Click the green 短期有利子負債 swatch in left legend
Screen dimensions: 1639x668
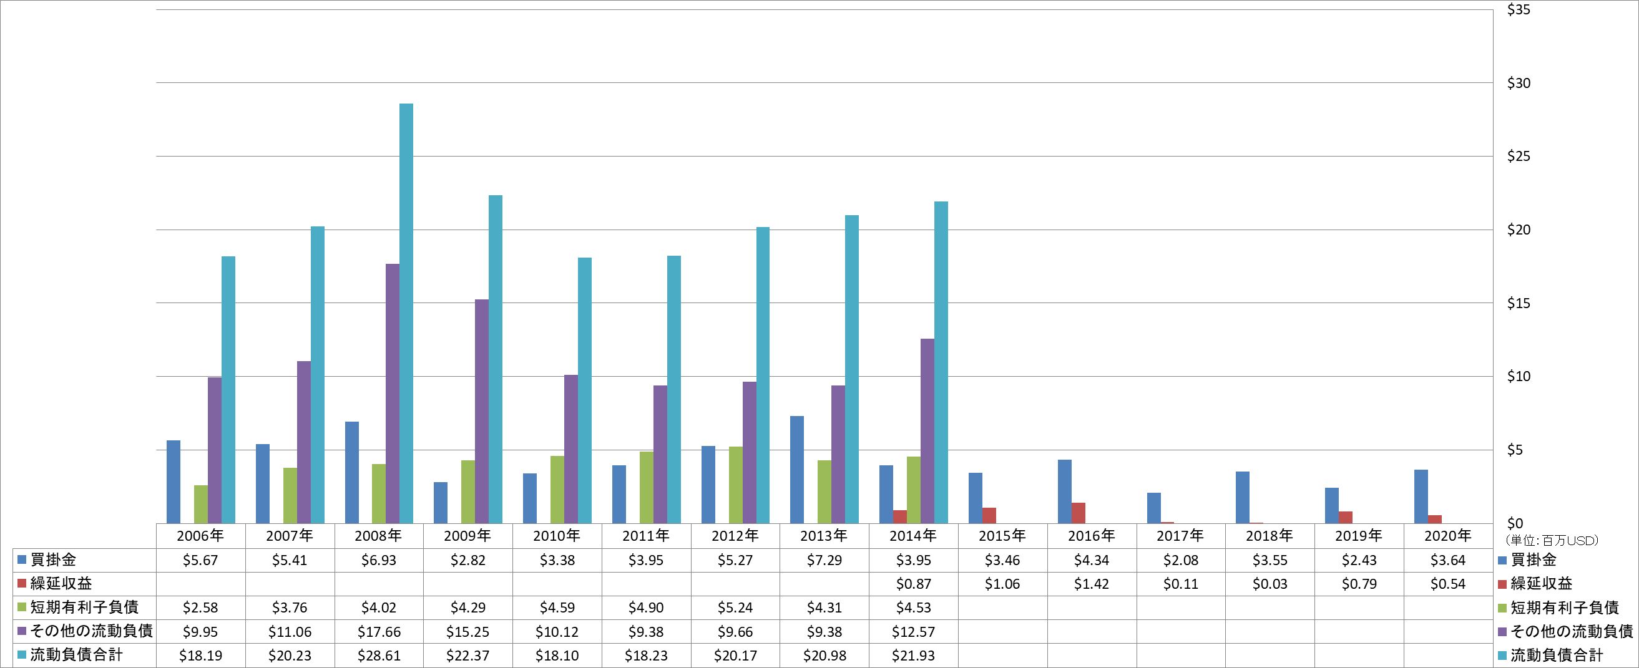click(22, 607)
